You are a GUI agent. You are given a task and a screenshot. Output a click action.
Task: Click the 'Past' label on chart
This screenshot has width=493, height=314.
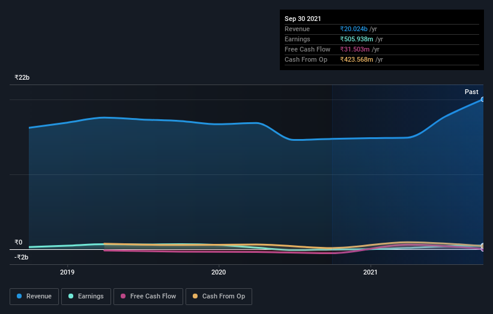click(471, 92)
